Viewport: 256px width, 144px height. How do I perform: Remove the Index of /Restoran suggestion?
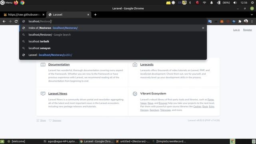point(203,28)
